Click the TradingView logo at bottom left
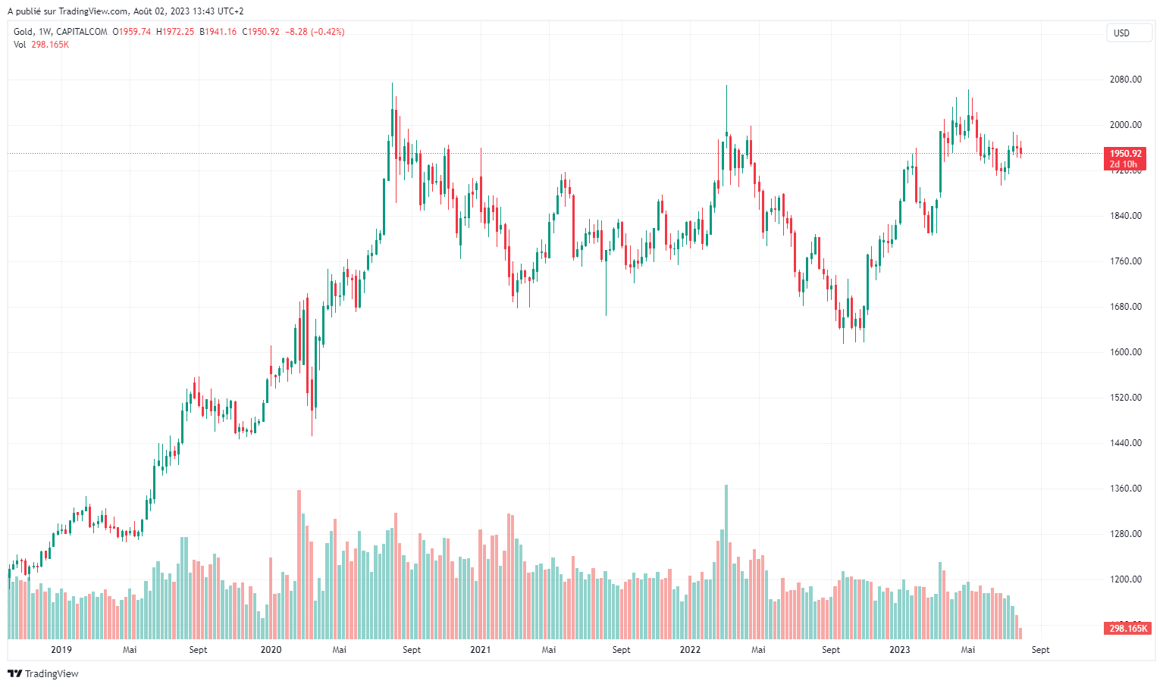1163x687 pixels. (x=43, y=673)
